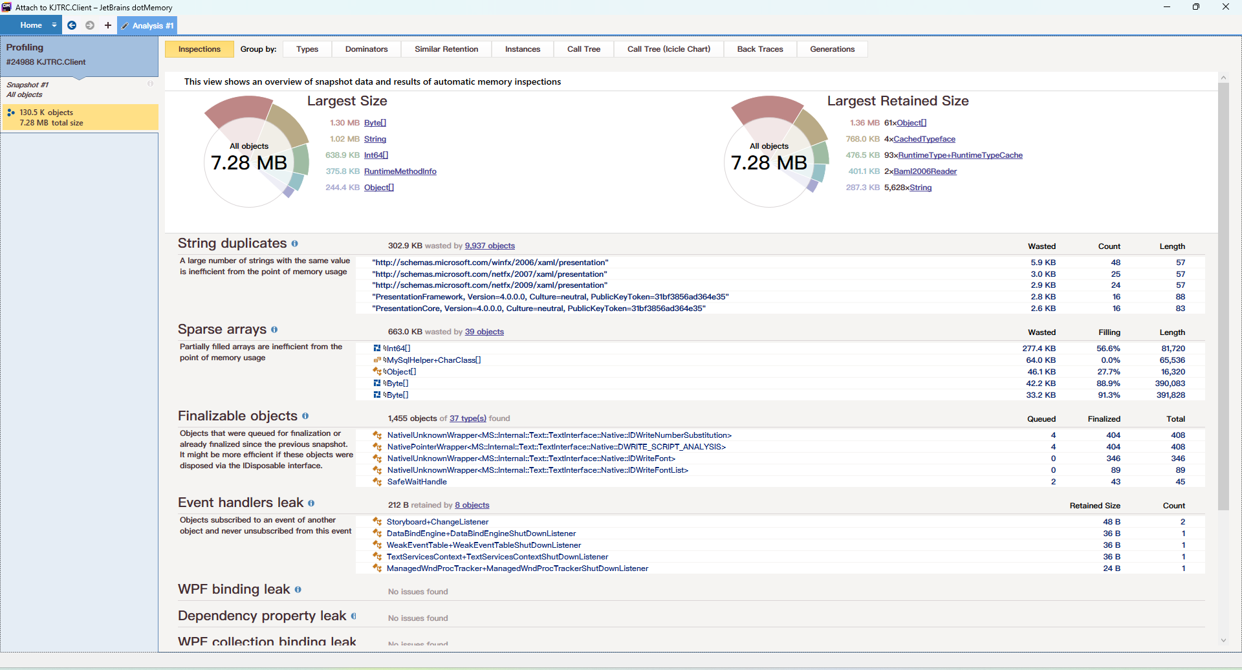The height and width of the screenshot is (670, 1242).
Task: Open the Home tab
Action: (30, 25)
